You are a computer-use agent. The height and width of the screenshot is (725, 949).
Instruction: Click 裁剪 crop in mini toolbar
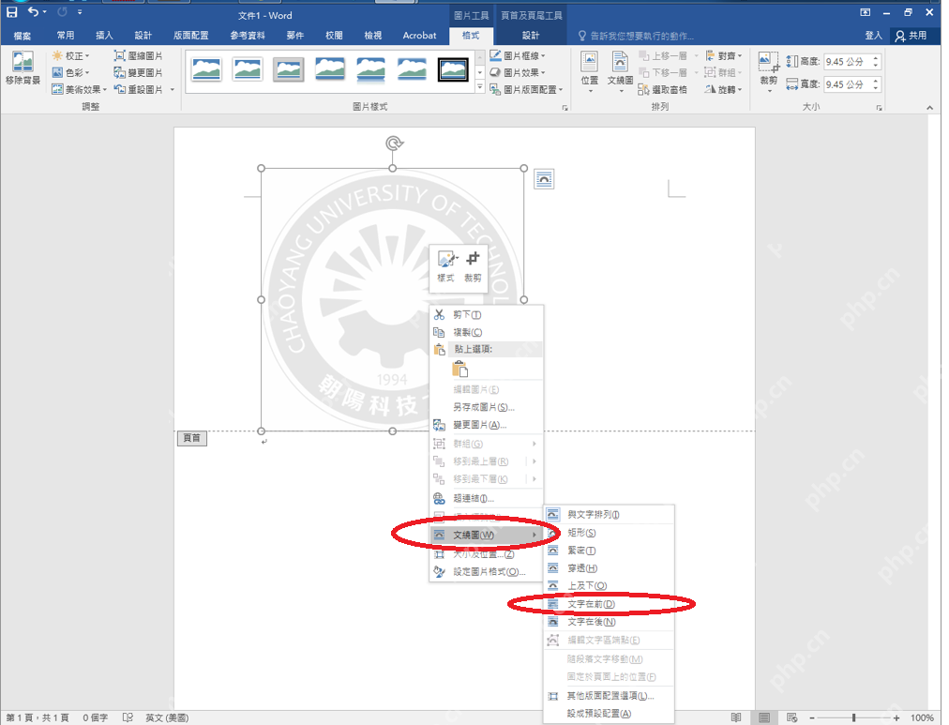coord(473,266)
